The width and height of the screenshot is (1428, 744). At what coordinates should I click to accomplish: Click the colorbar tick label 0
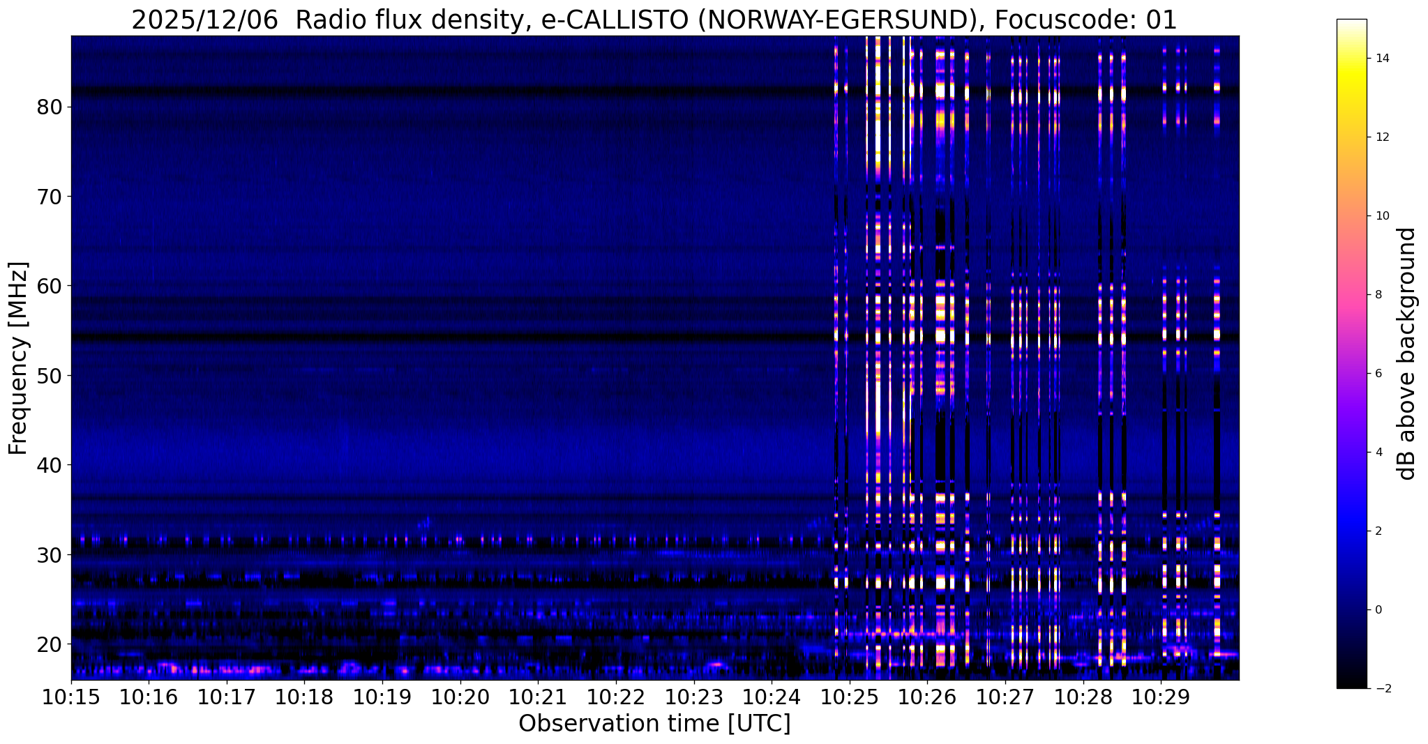(x=1378, y=610)
